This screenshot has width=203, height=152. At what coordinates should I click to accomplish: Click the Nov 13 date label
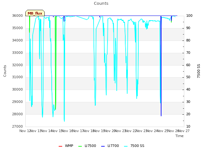click(x=36, y=131)
